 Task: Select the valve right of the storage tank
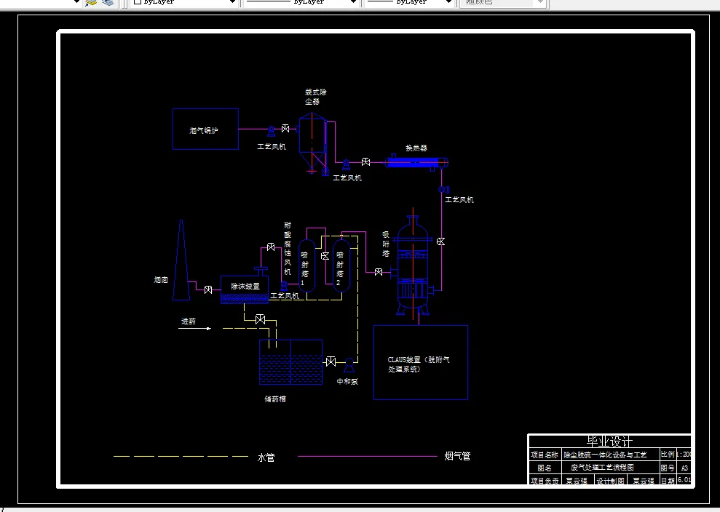point(331,361)
